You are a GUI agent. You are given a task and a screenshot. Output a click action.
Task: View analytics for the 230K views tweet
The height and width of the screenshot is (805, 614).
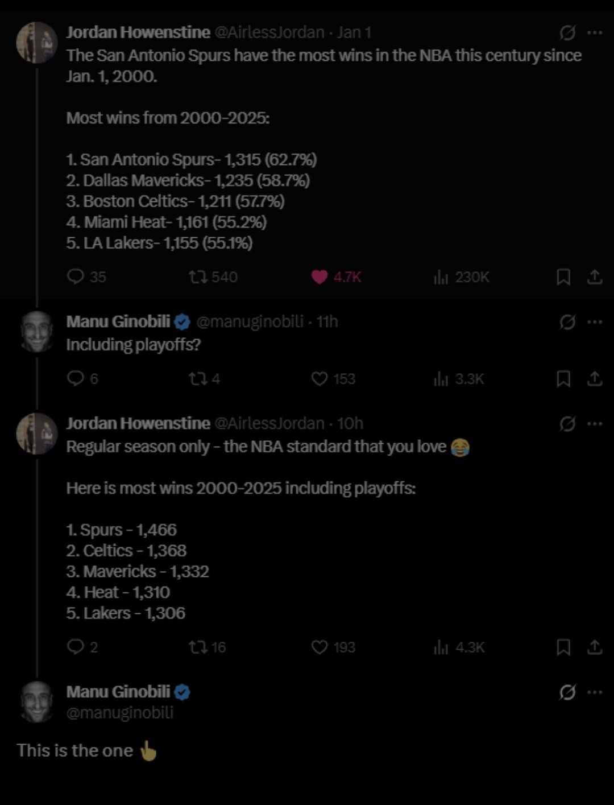pyautogui.click(x=441, y=277)
